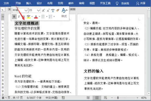Expand the font size 35 dropdown arrow
The image size is (151, 101).
coord(39,10)
